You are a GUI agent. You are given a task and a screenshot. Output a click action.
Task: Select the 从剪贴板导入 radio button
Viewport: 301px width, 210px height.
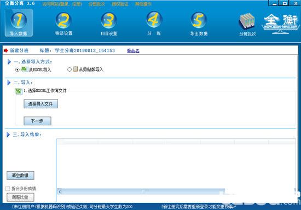point(70,69)
